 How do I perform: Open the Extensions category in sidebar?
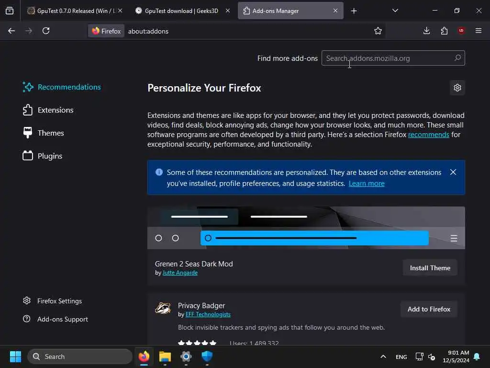(48, 110)
